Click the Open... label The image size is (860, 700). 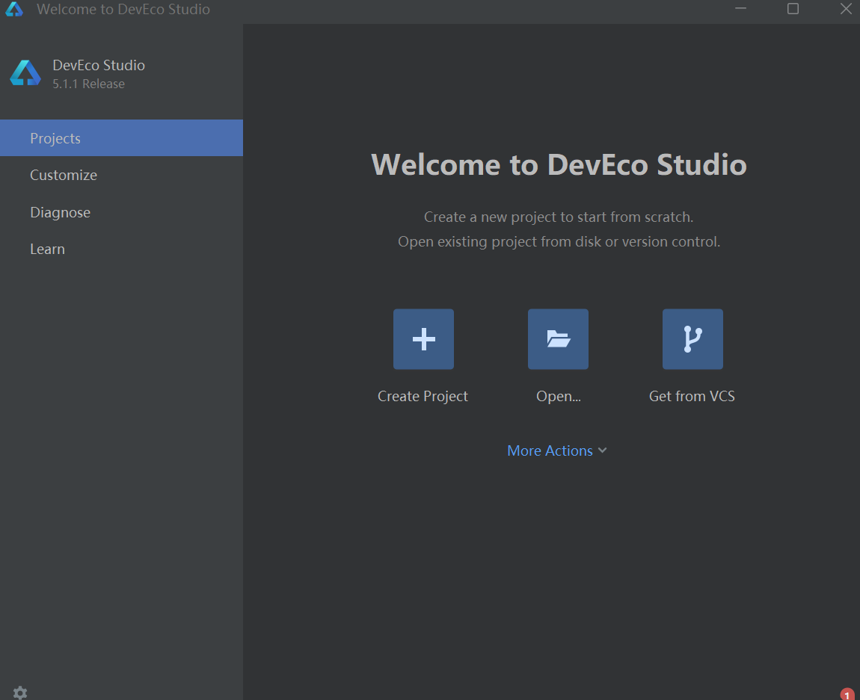559,396
